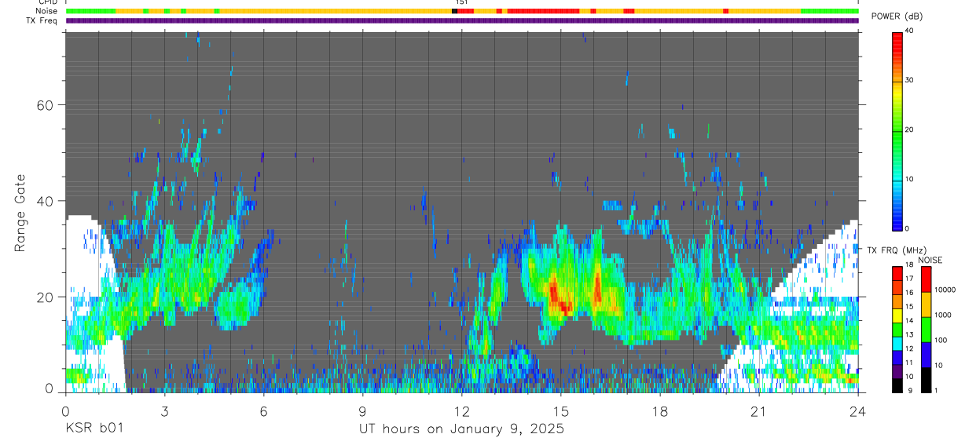Click the "16" label on TX FRQ scale
The width and height of the screenshot is (965, 445).
point(910,292)
